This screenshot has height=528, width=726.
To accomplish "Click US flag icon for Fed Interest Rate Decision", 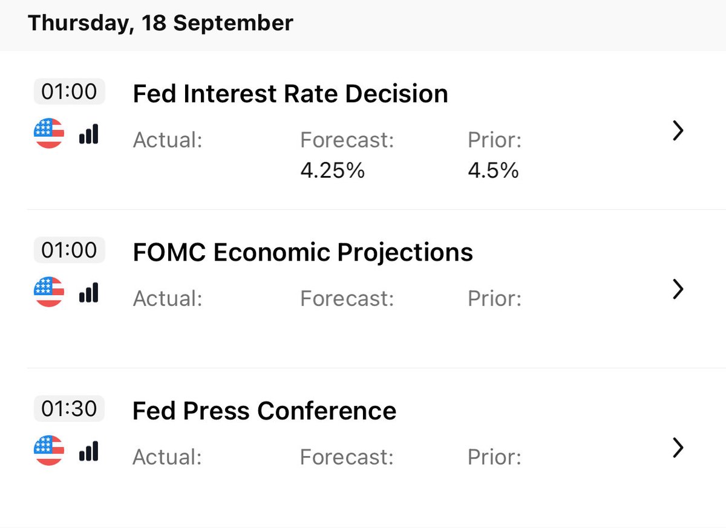I will pos(49,133).
